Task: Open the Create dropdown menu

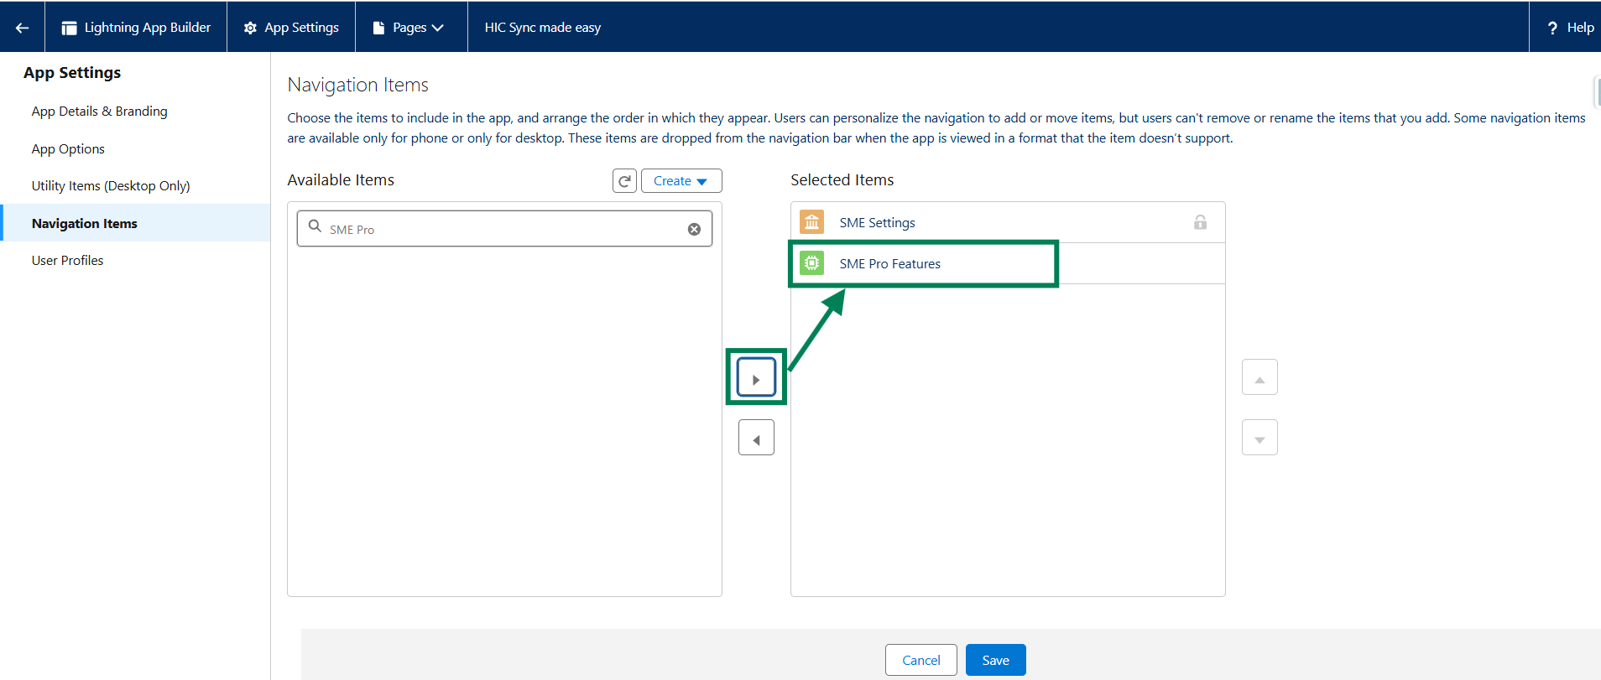Action: (681, 181)
